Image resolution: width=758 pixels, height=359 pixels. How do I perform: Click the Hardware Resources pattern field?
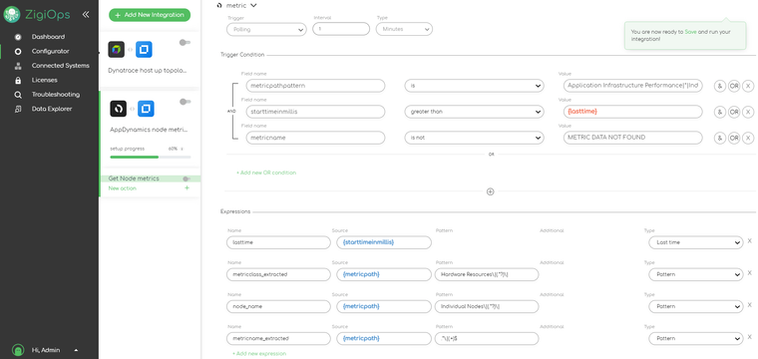click(x=487, y=274)
